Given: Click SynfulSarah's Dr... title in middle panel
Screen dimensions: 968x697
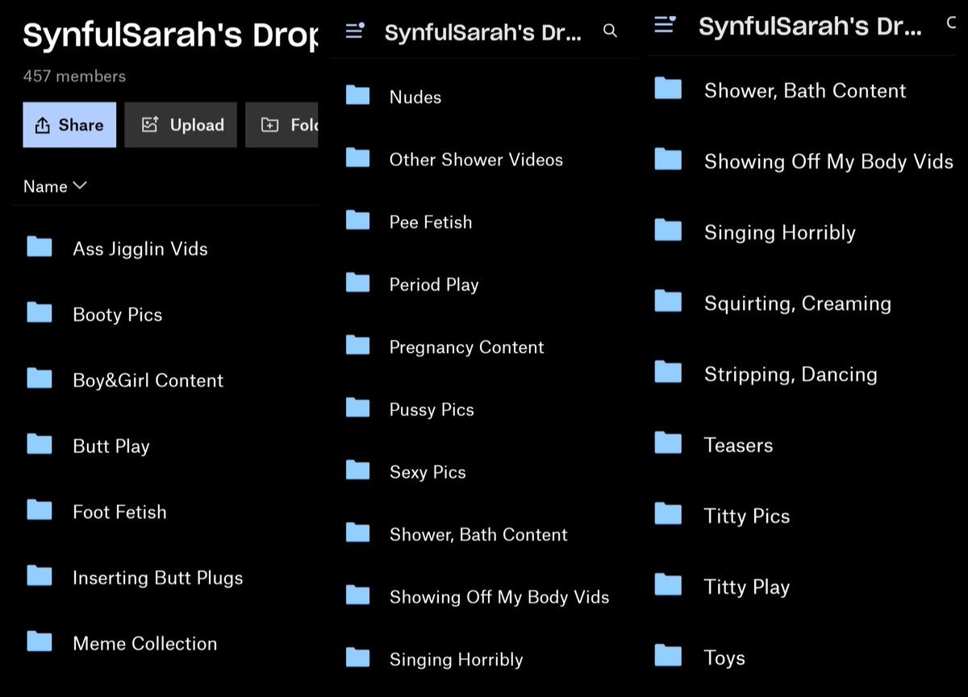Looking at the screenshot, I should (482, 33).
